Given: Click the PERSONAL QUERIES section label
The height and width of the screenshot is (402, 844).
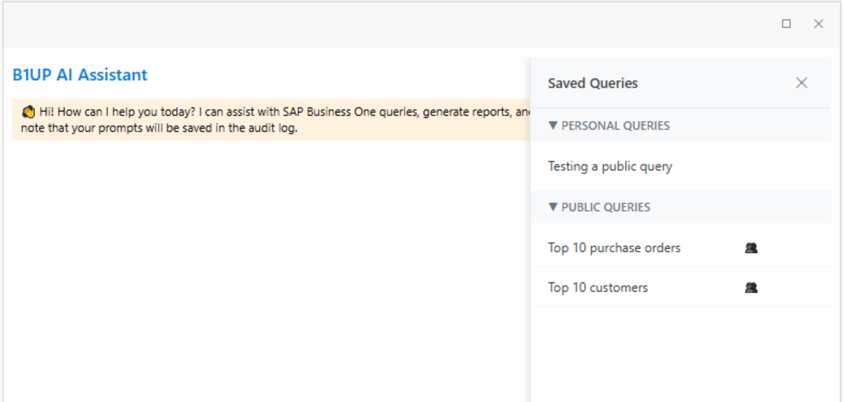Looking at the screenshot, I should (615, 126).
